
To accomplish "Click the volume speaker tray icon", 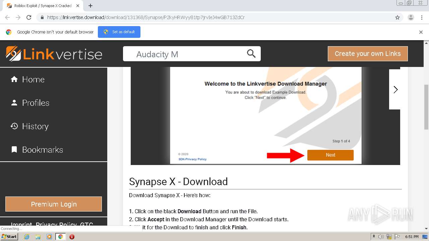I will coord(381,237).
